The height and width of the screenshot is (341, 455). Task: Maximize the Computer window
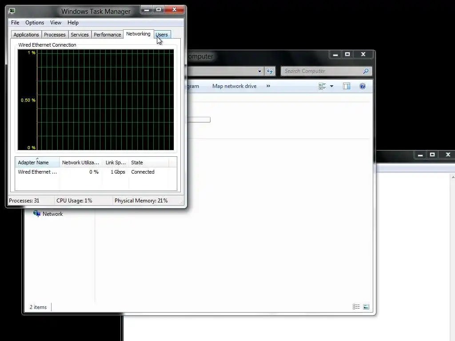tap(347, 55)
